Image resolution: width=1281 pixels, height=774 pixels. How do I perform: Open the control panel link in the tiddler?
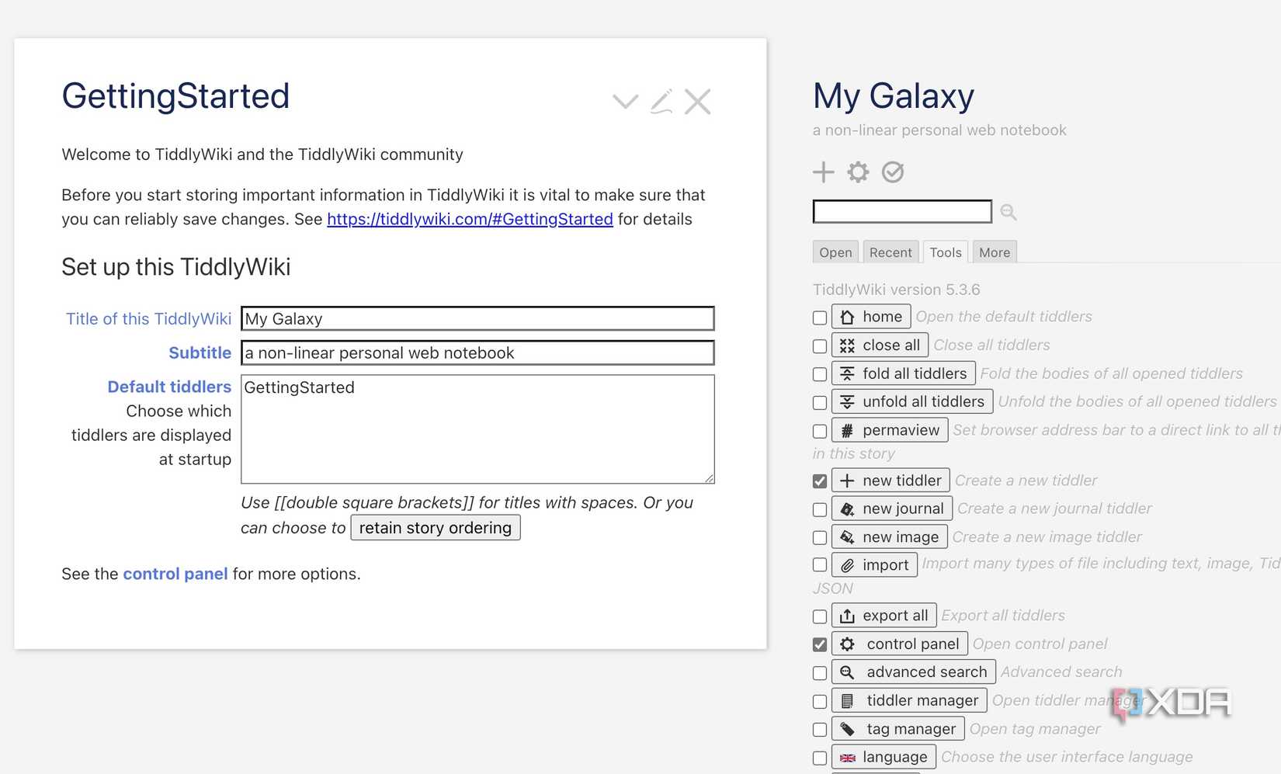(175, 574)
